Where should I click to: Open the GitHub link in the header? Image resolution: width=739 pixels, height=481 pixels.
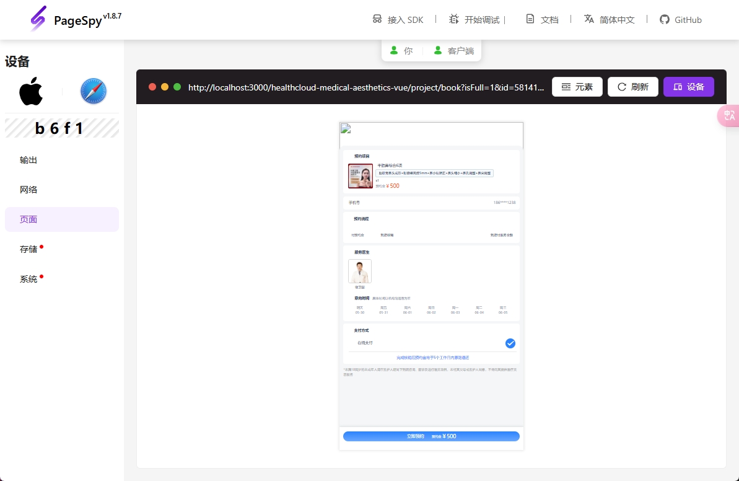pyautogui.click(x=680, y=19)
